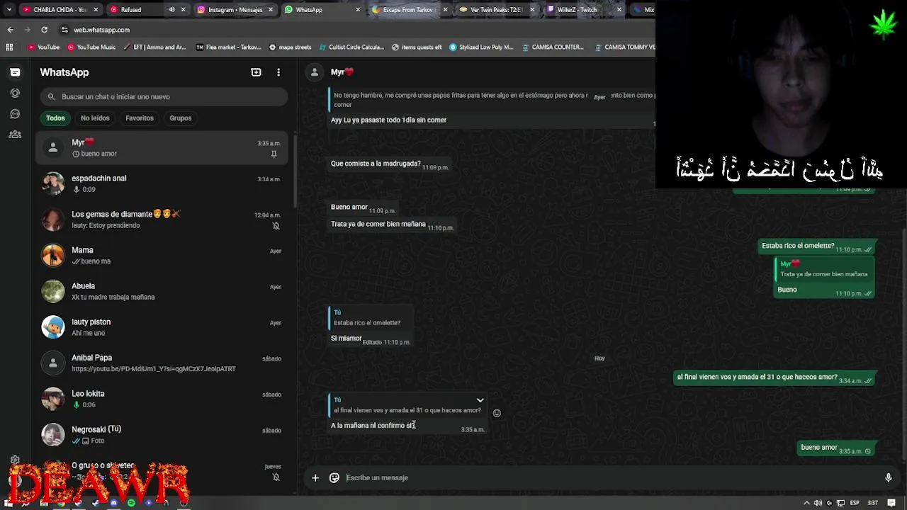The width and height of the screenshot is (907, 510).
Task: Open Myr contact info from header name
Action: [x=342, y=72]
